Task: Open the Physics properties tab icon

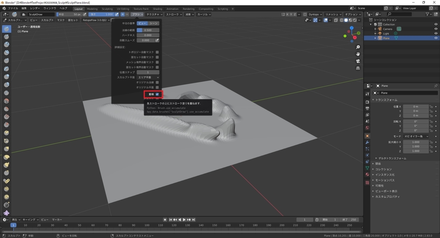Action: point(367,155)
